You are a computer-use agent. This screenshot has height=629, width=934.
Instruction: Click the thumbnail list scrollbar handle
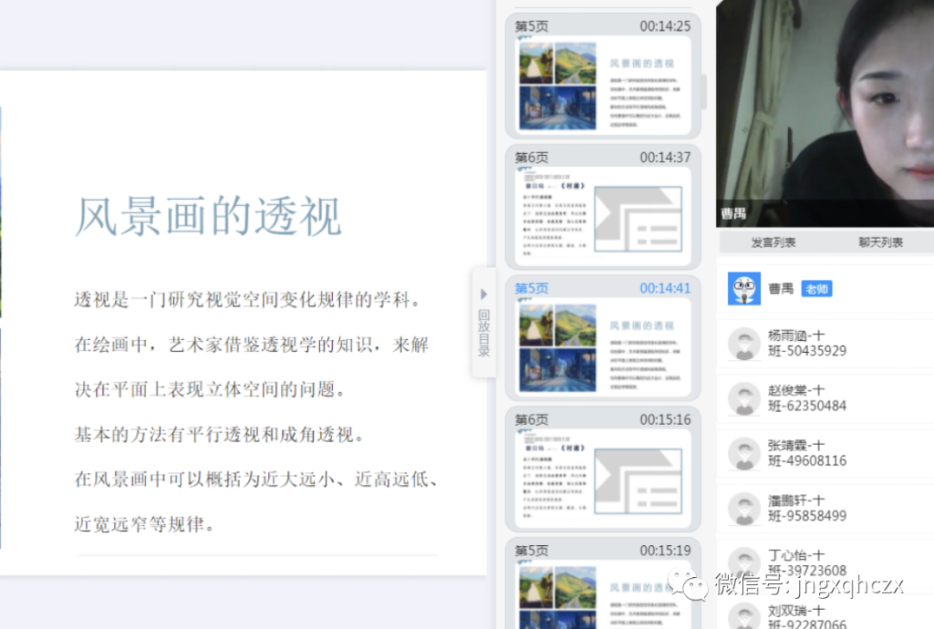(x=703, y=91)
